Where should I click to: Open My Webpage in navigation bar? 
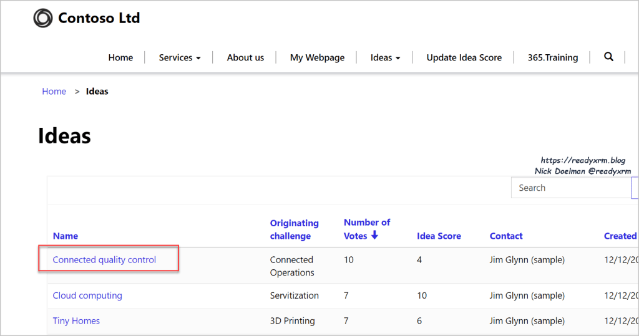pos(317,57)
